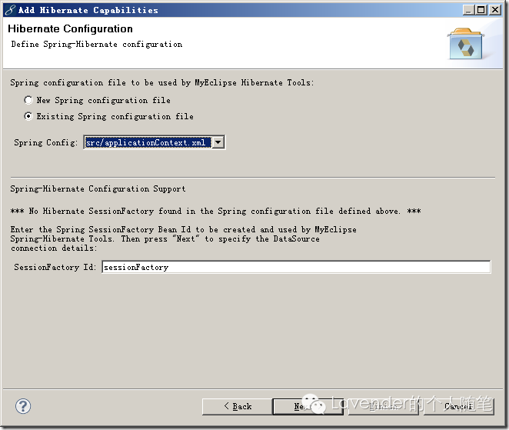Click the 'SessionFactory Id:' label
This screenshot has height=430, width=509.
[55, 267]
